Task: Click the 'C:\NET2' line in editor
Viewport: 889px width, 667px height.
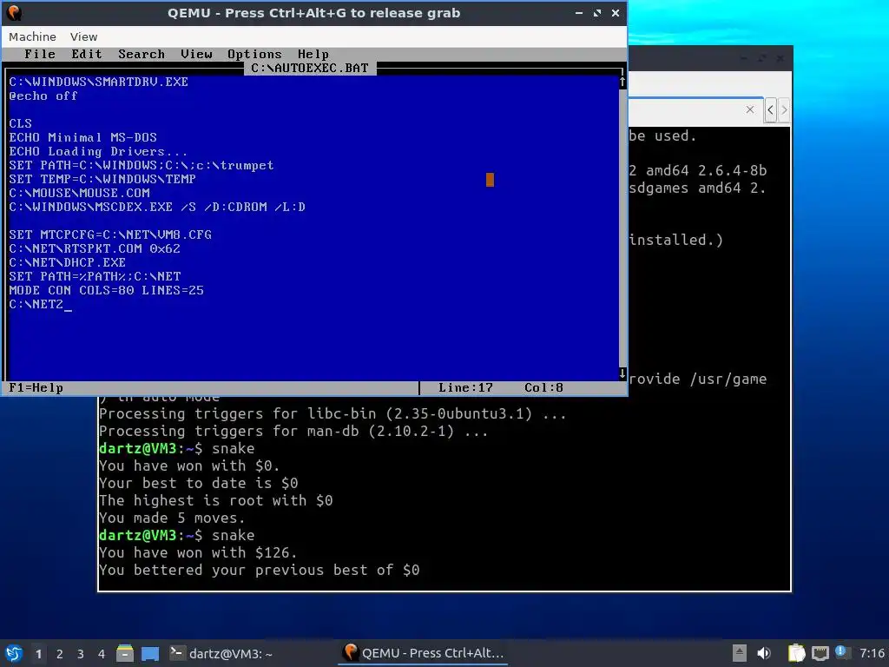Action: click(x=36, y=304)
